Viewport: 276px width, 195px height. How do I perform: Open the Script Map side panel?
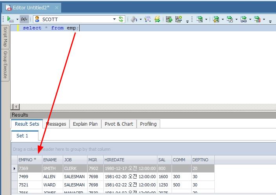5,37
